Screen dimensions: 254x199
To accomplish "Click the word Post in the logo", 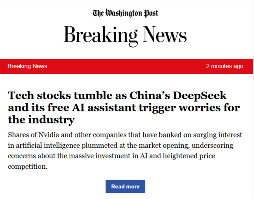I will pos(151,13).
